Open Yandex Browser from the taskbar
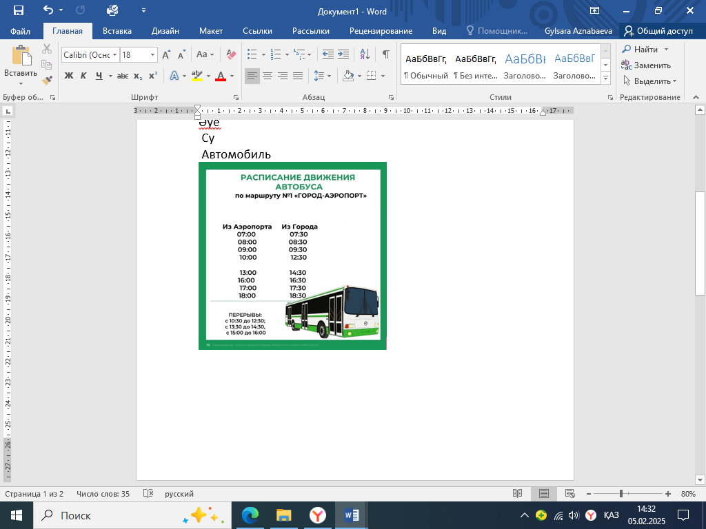Viewport: 706px width, 529px height. tap(317, 515)
